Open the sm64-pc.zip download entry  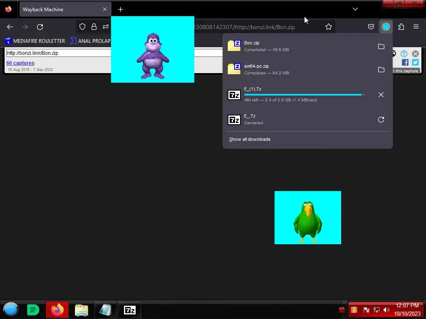coord(299,69)
